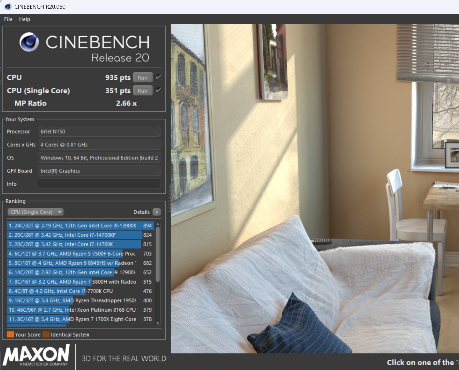Select ranking row 1 Intel Core i9-13900K
This screenshot has height=370, width=459.
(x=80, y=226)
